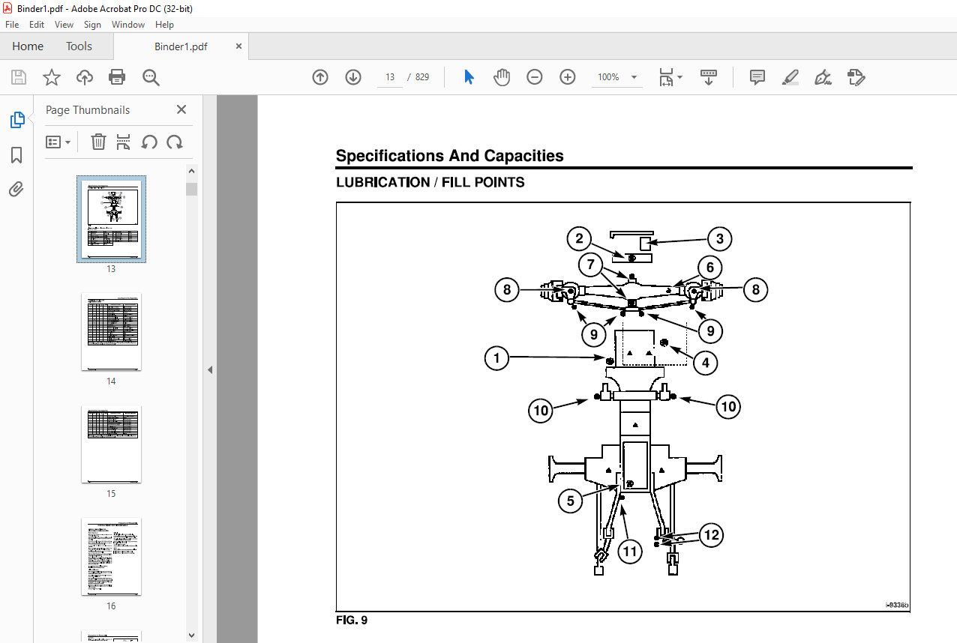The image size is (957, 643).
Task: Click the total page count '829'
Action: 422,77
